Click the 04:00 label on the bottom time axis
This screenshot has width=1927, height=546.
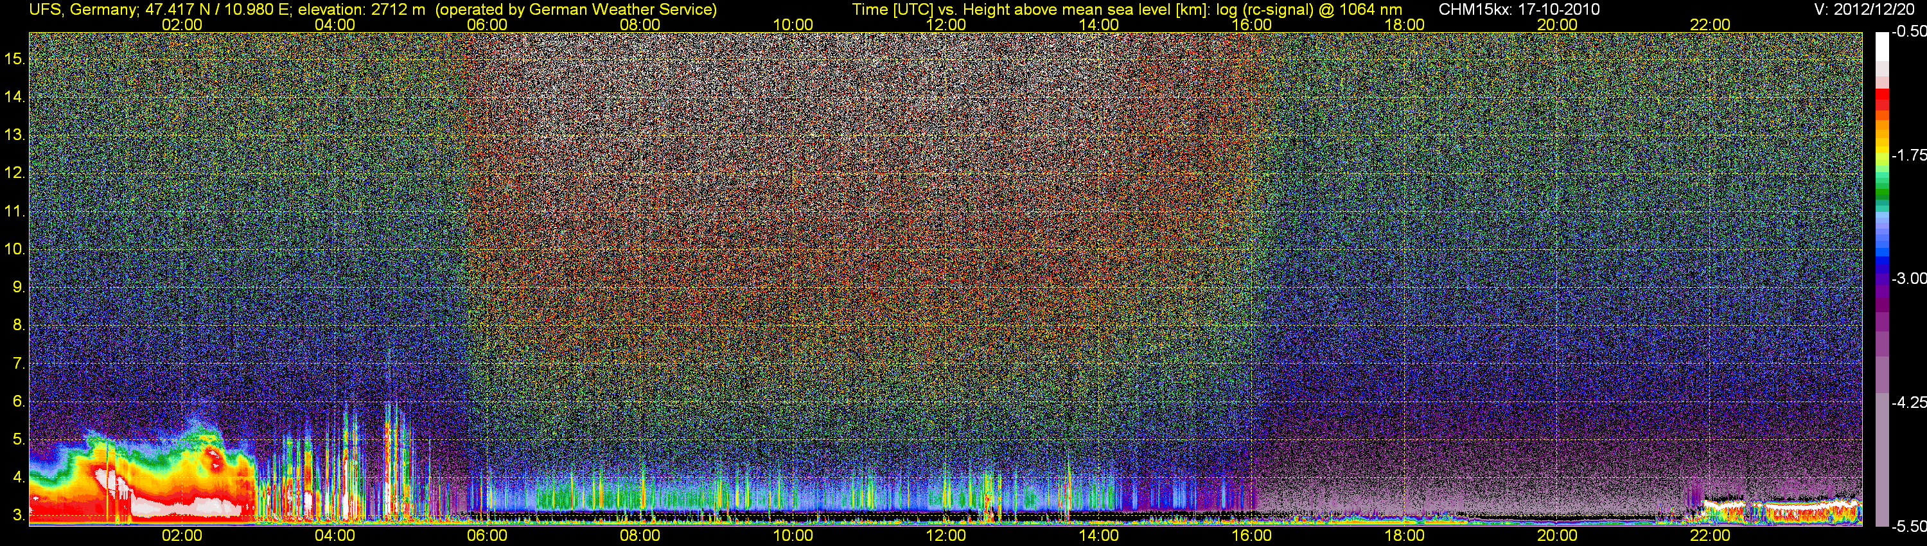click(335, 536)
